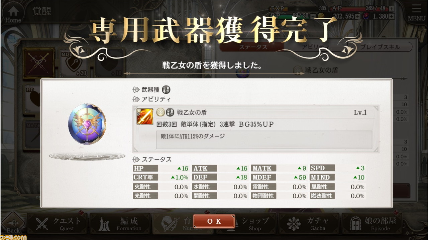The image size is (428, 240).
Task: Click the 戦乙女の盾 skill icon
Action: click(145, 116)
